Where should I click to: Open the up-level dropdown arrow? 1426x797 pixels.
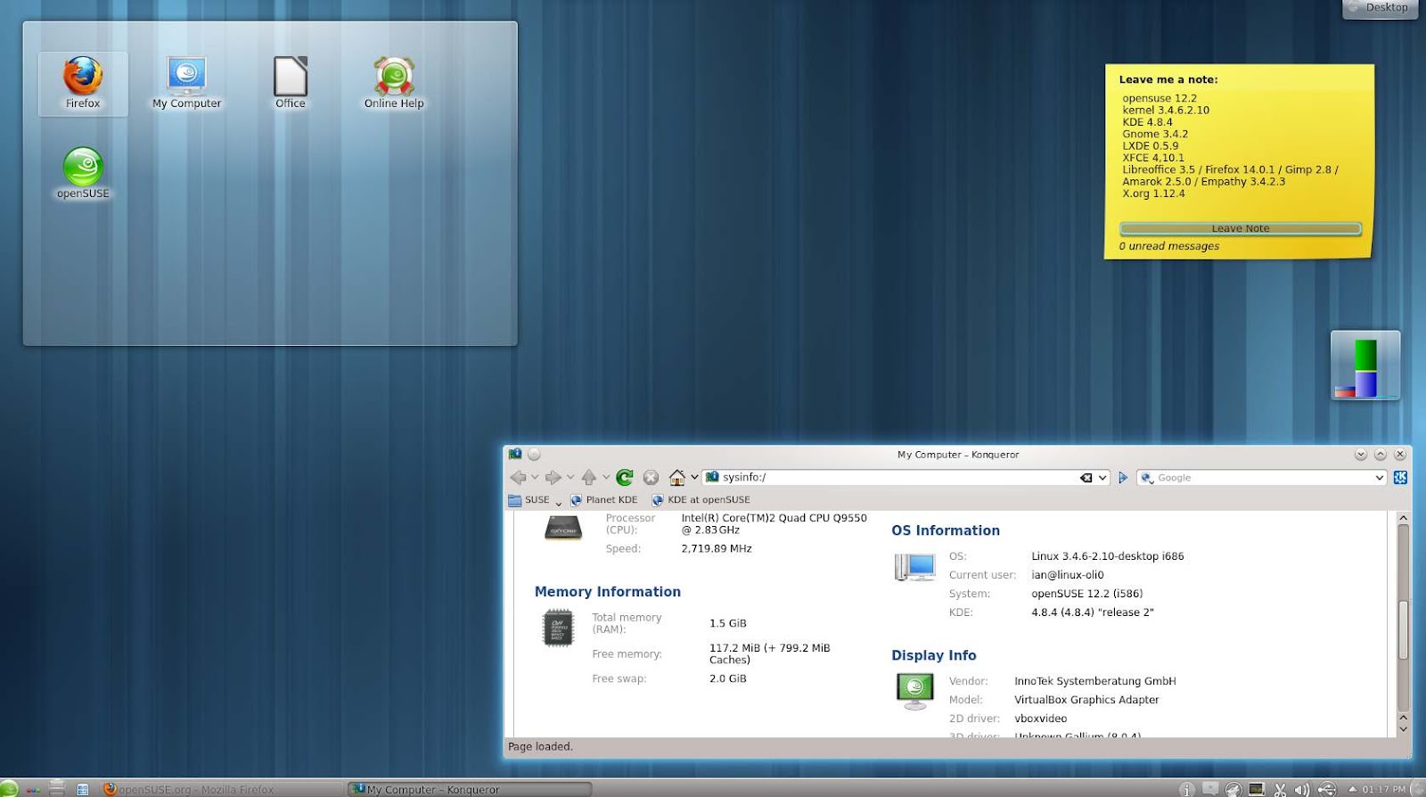(x=606, y=477)
